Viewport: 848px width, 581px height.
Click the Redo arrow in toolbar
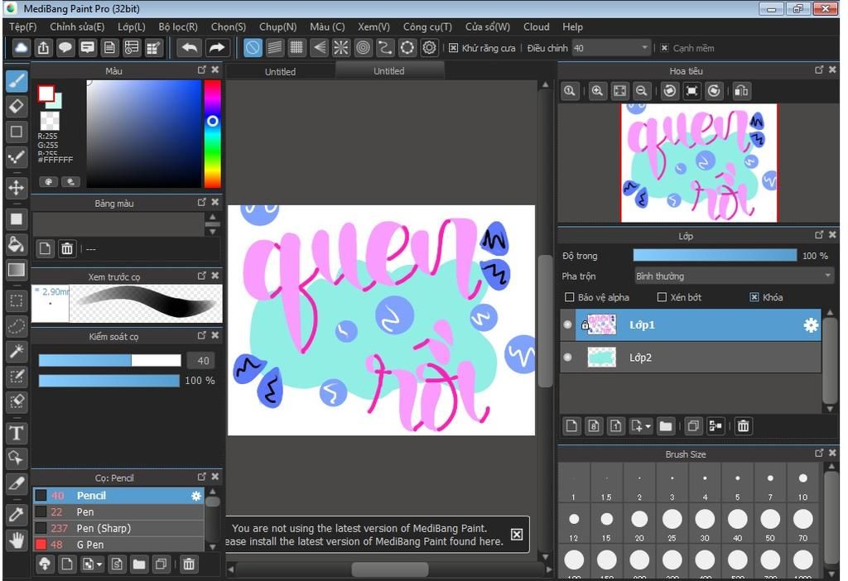click(x=217, y=48)
